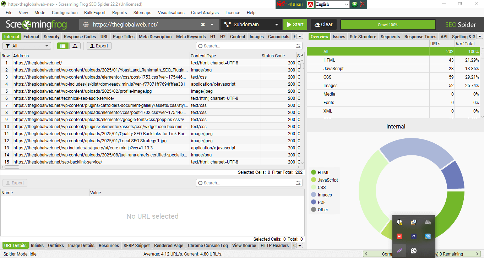
Task: Open the Configuration menu
Action: 65,12
